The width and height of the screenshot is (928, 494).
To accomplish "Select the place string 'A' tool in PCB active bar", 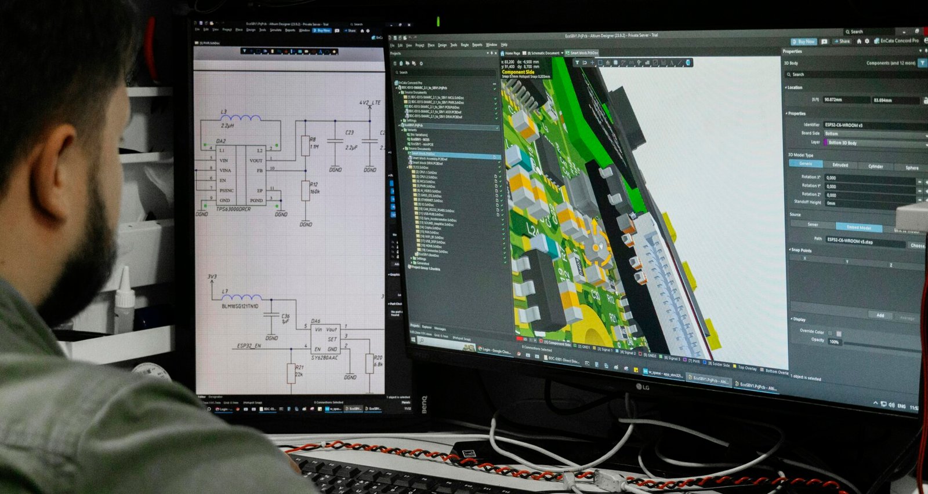I will (x=672, y=63).
